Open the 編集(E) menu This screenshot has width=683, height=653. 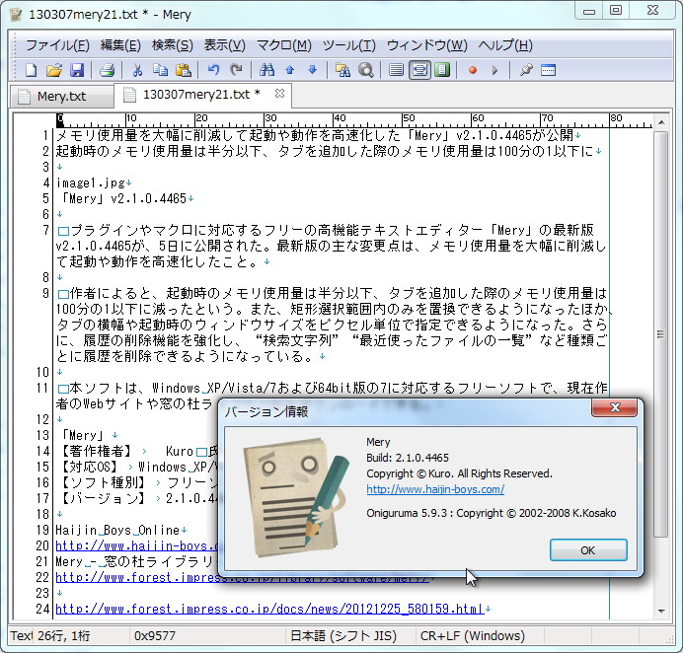[x=120, y=45]
